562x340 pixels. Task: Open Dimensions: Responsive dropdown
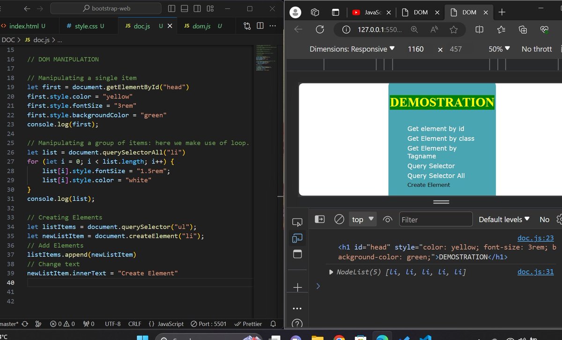(x=352, y=49)
